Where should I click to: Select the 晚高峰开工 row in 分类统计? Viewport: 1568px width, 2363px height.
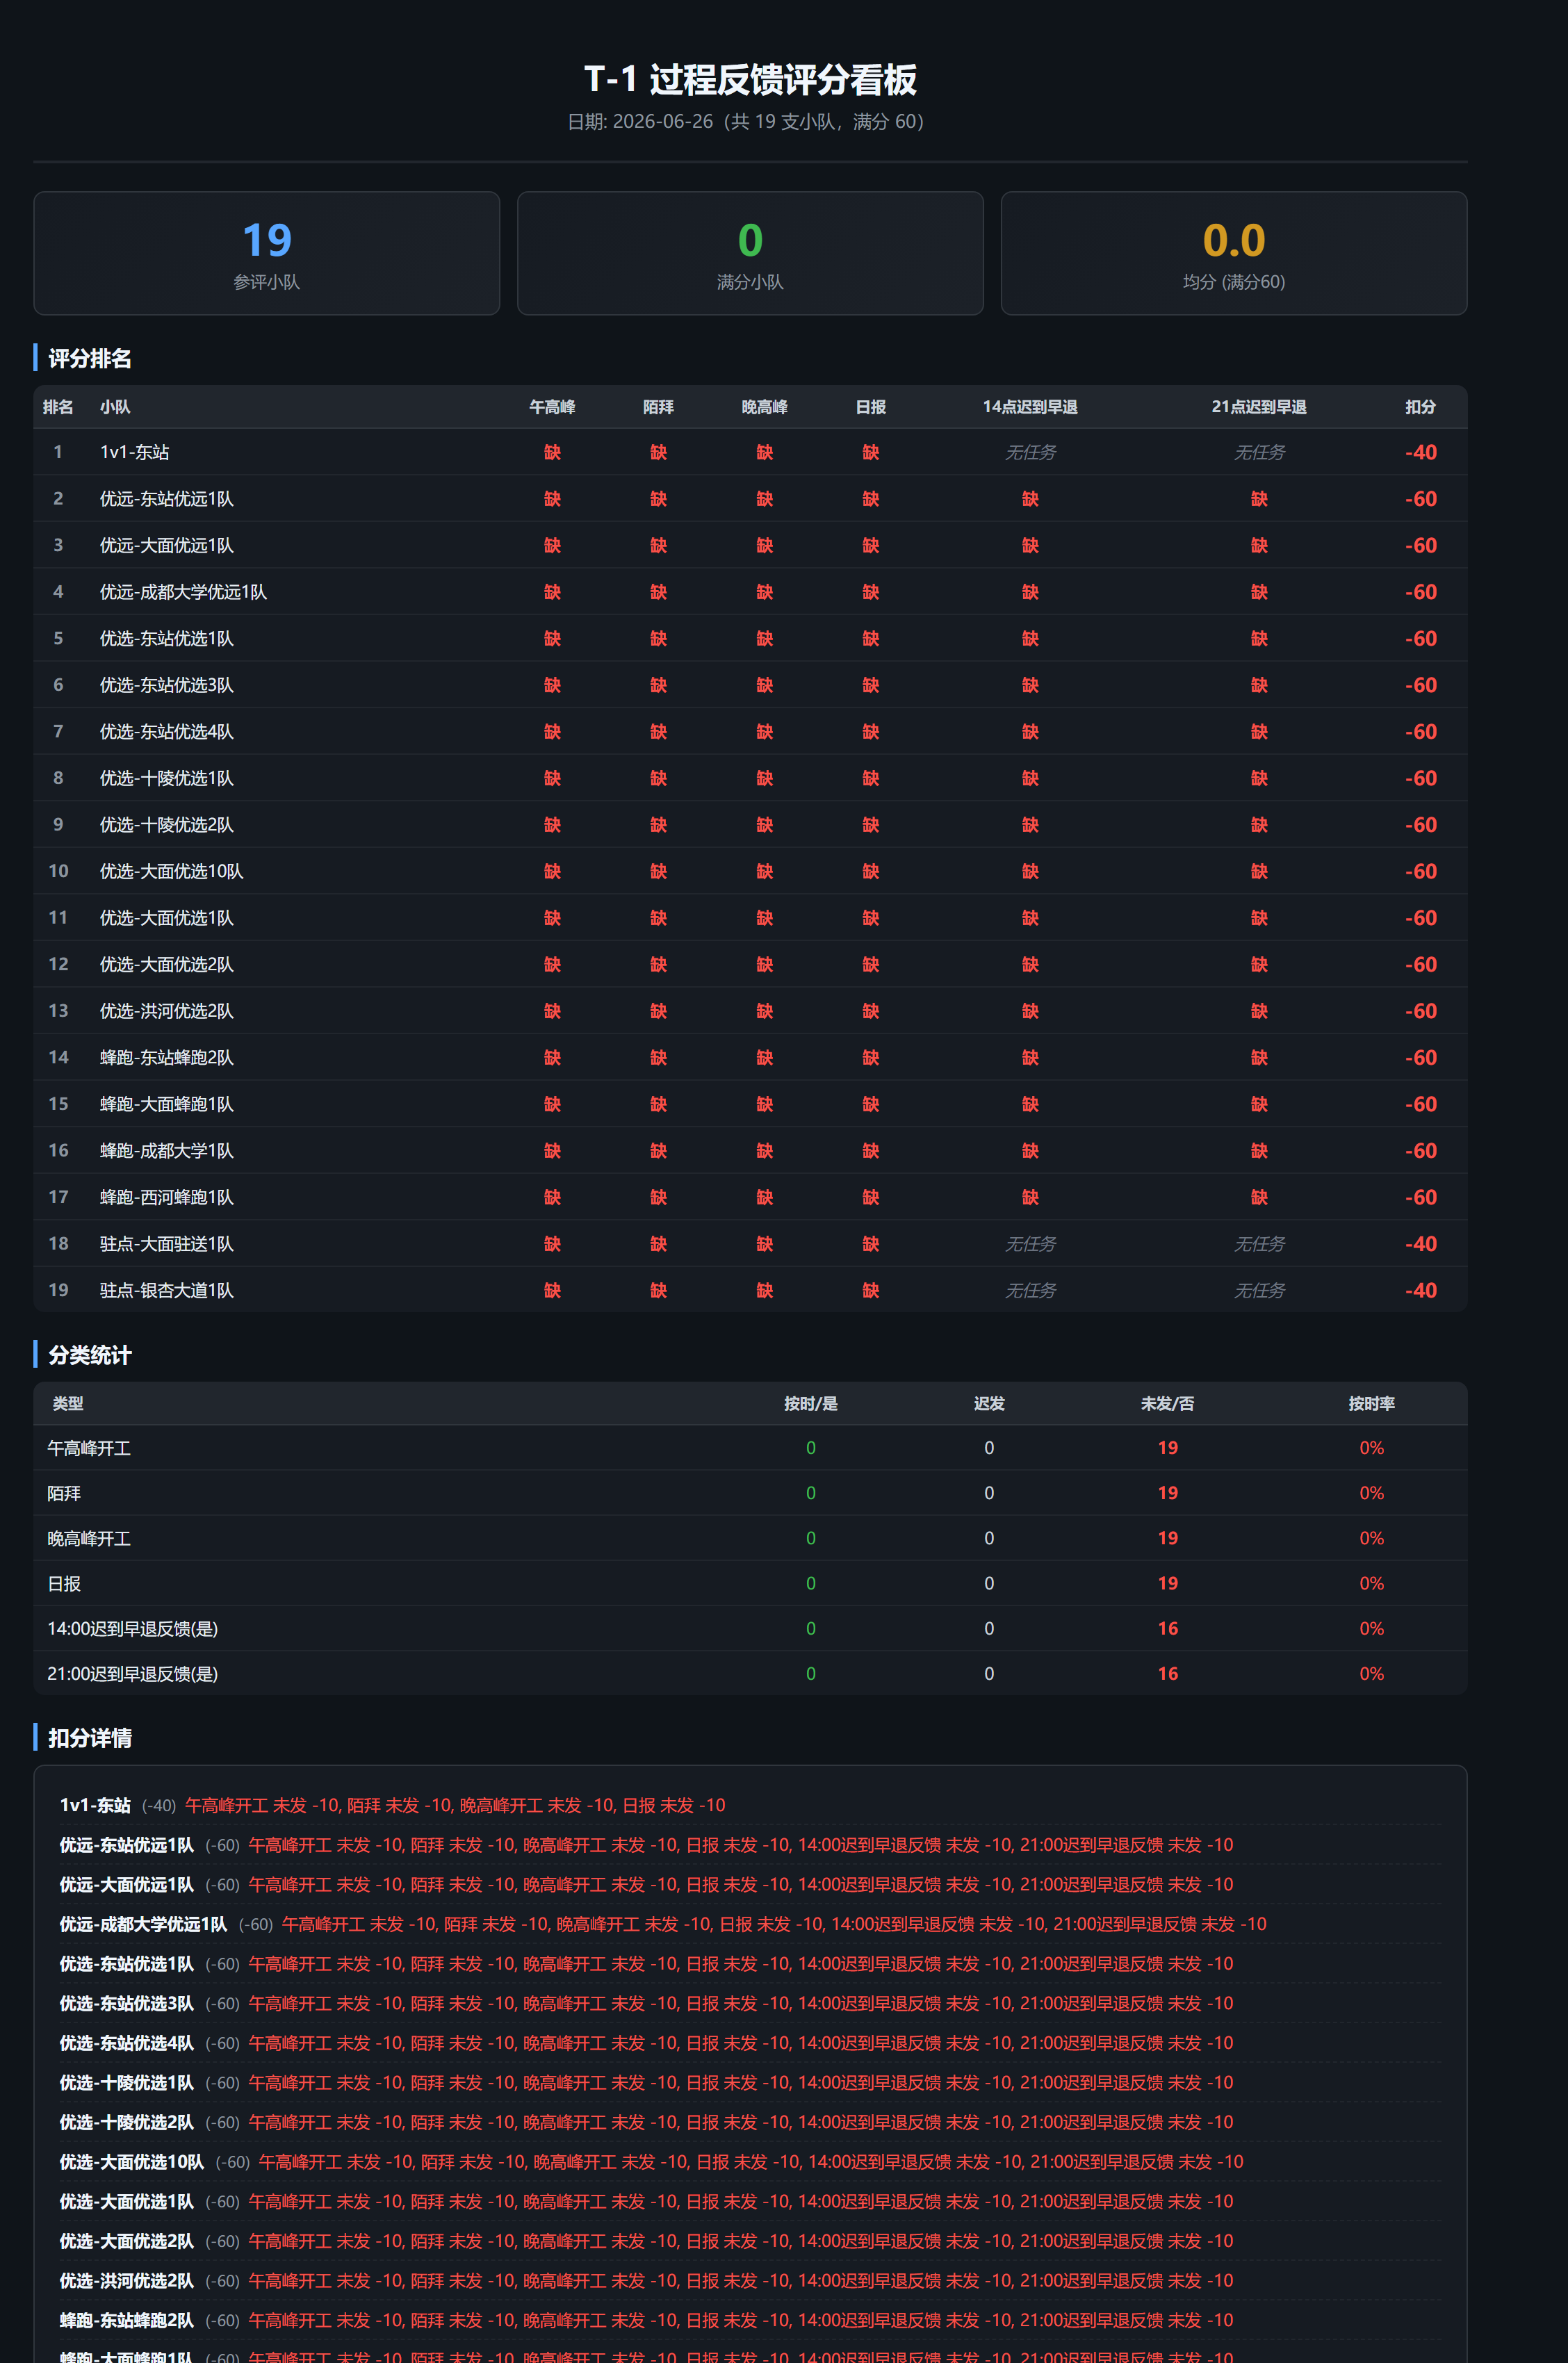tap(750, 1538)
